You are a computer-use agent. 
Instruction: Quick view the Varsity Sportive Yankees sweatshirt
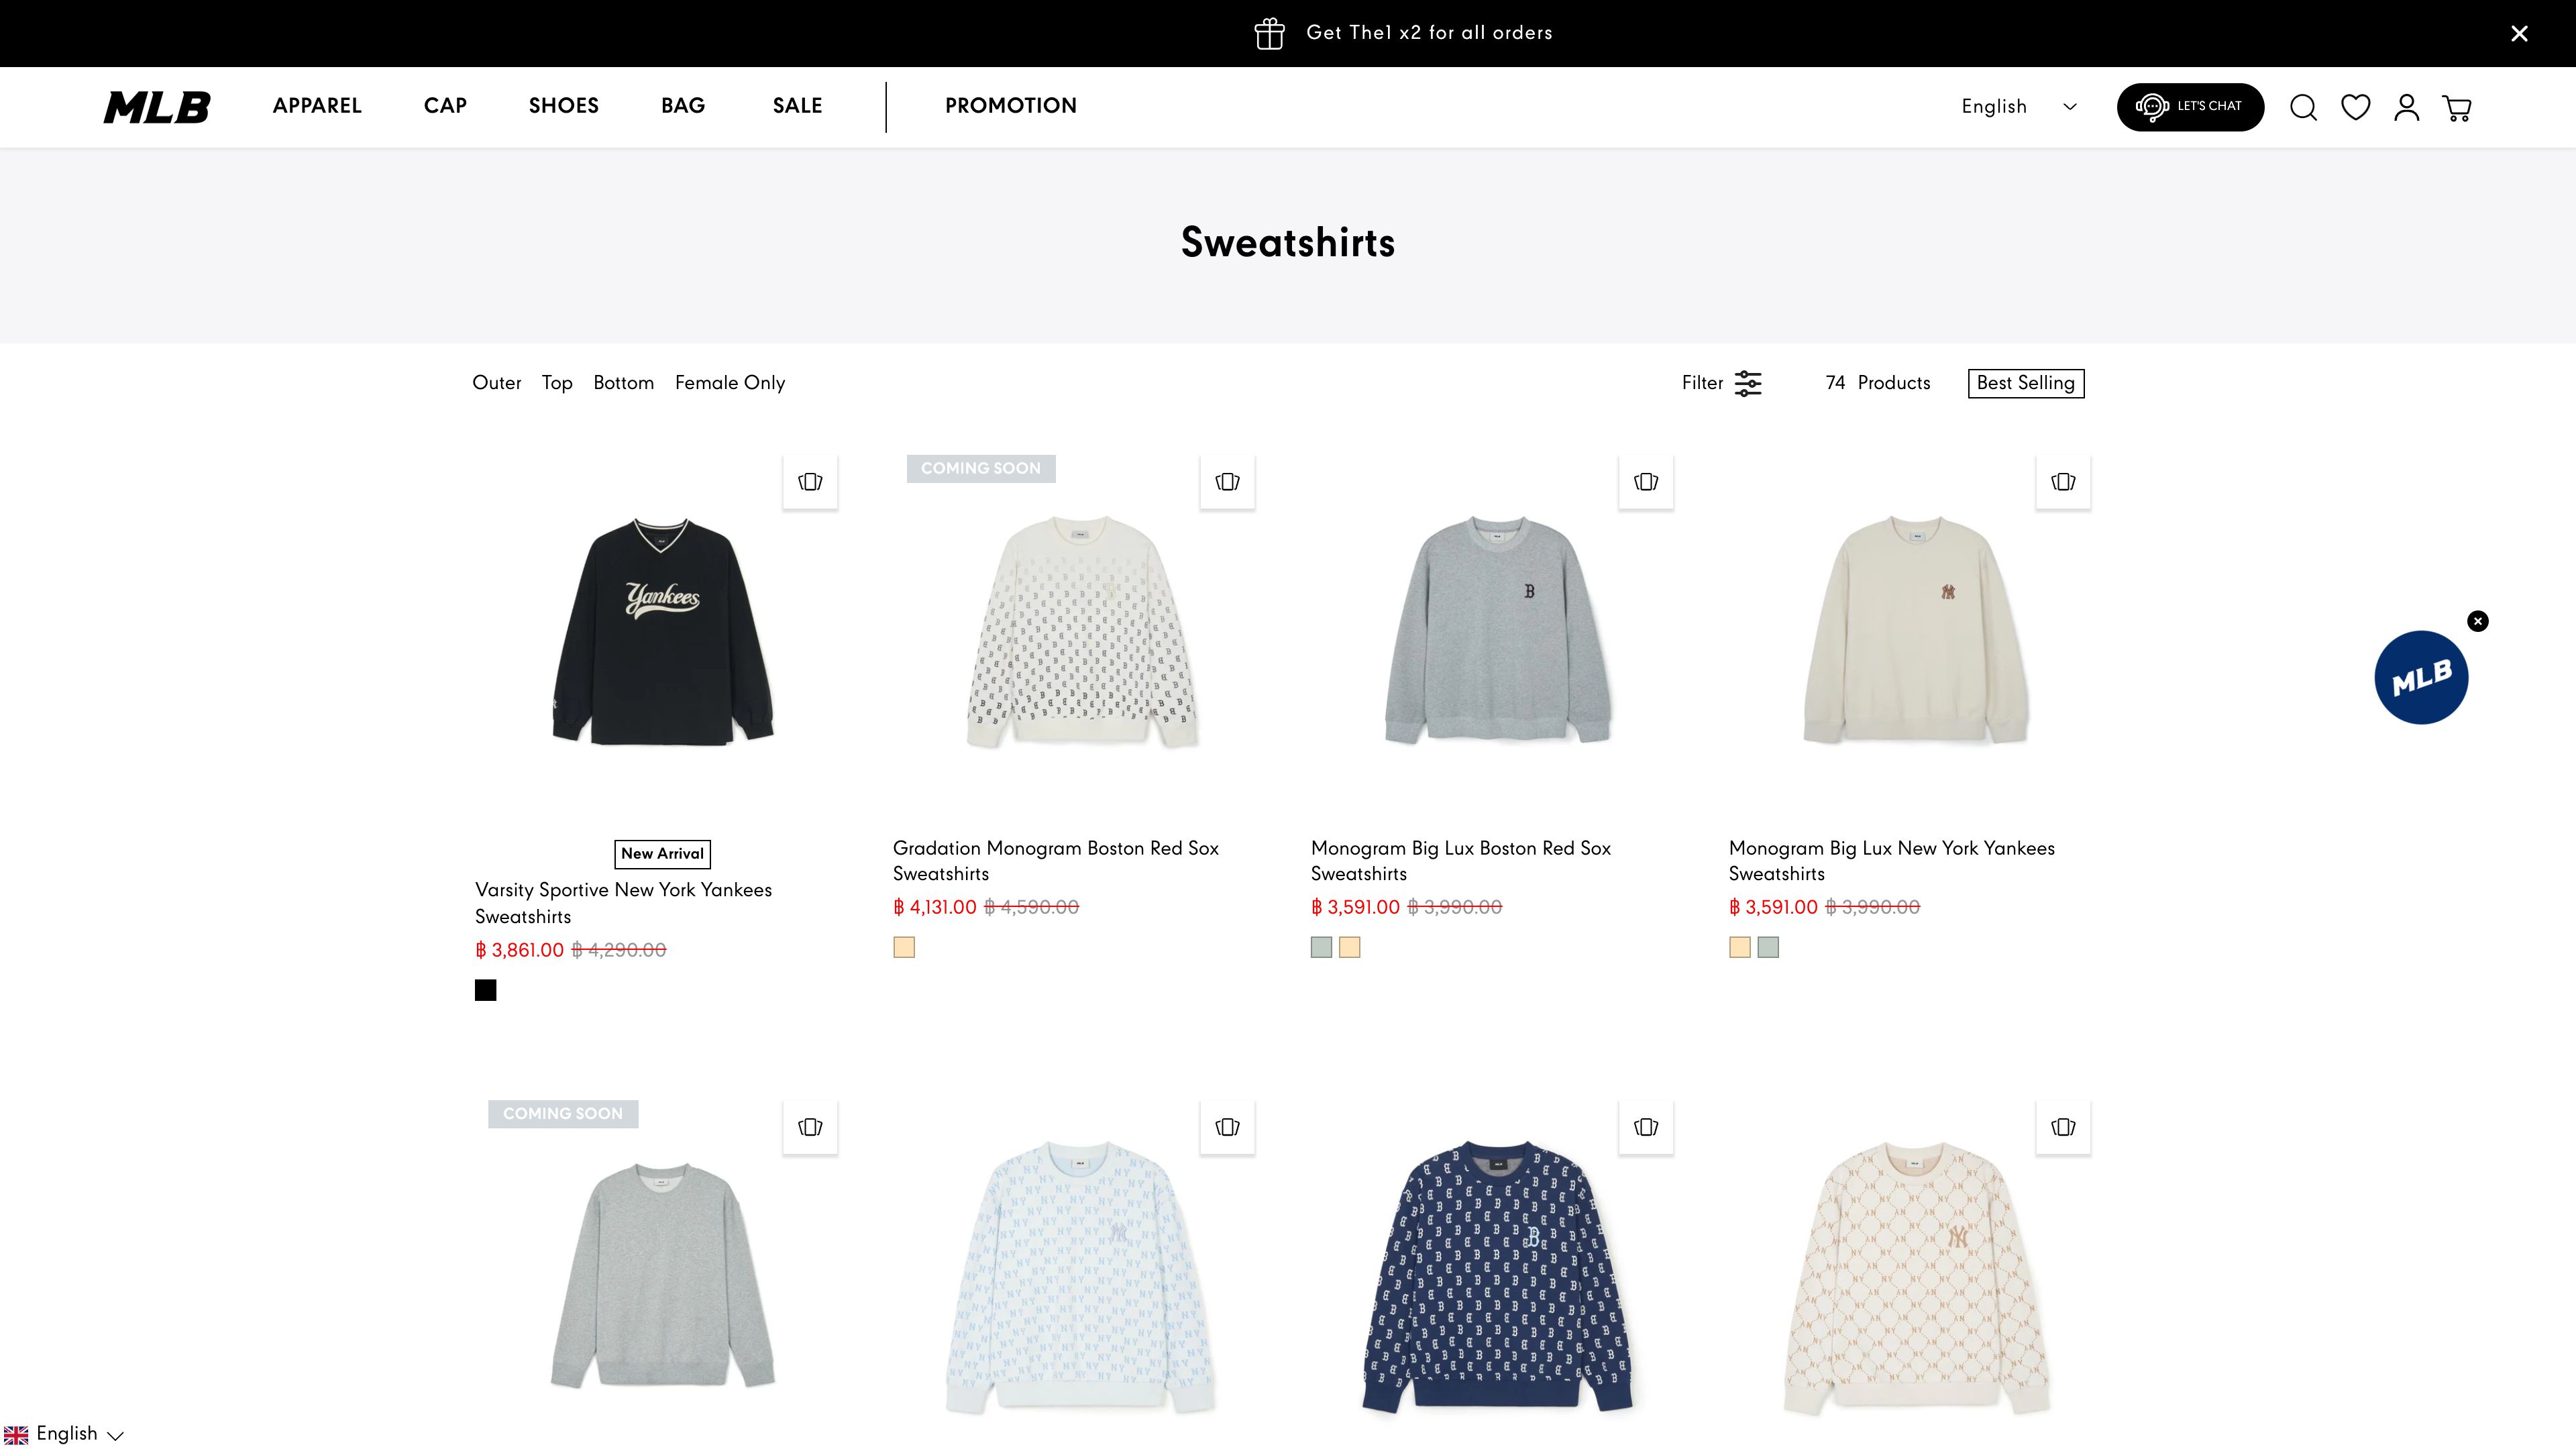[x=810, y=482]
